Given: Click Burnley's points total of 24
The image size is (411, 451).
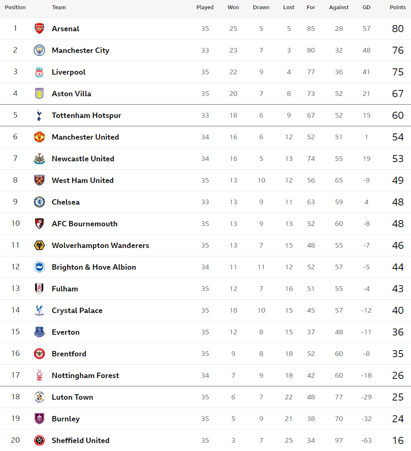Looking at the screenshot, I should coord(398,419).
